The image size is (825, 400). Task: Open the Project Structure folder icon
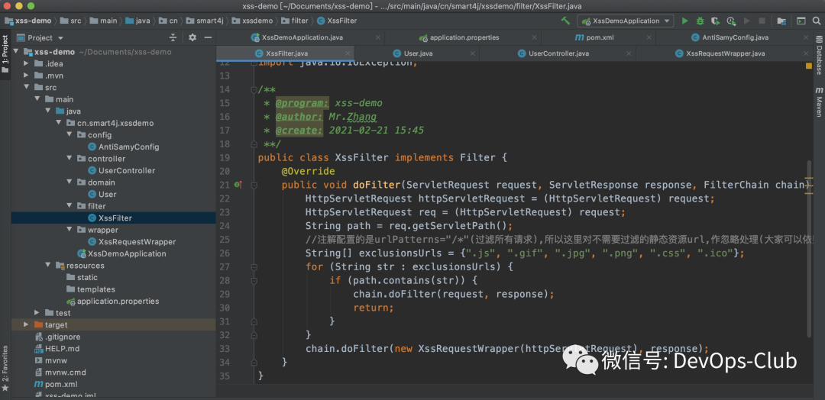tap(781, 21)
